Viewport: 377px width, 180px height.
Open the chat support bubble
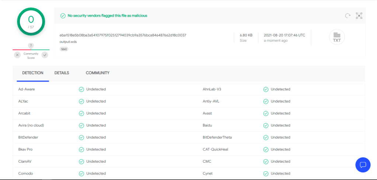click(363, 165)
